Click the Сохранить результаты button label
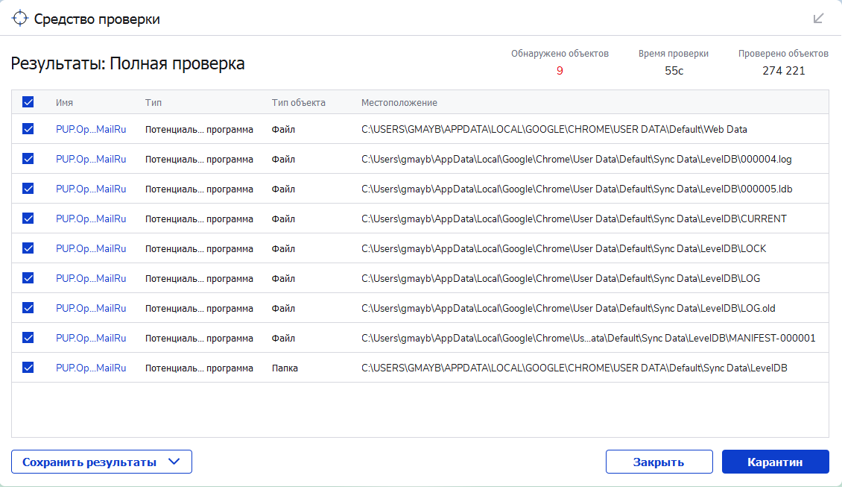The height and width of the screenshot is (487, 842). click(89, 462)
